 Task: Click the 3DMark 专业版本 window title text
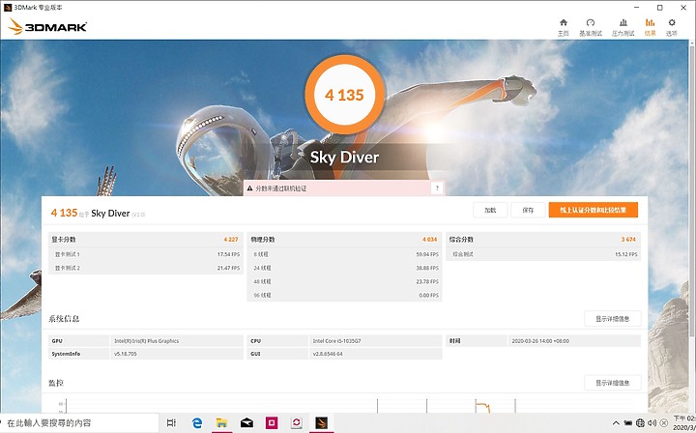click(x=38, y=8)
